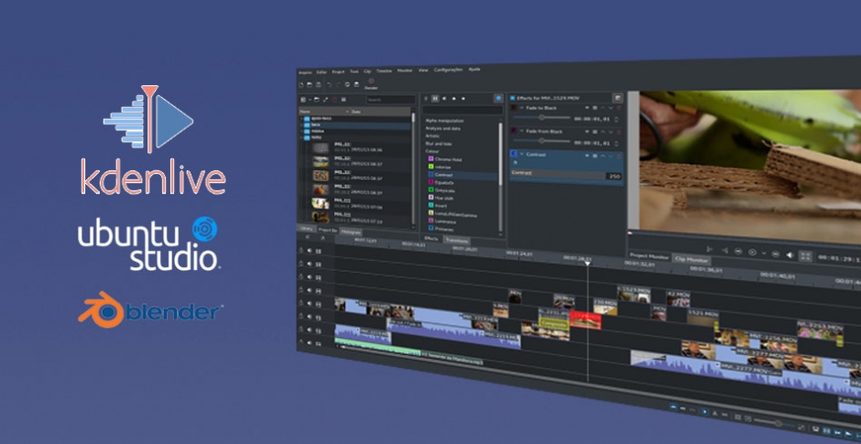This screenshot has height=444, width=861.
Task: Collapse the Fade from Black effect
Action: (x=520, y=131)
